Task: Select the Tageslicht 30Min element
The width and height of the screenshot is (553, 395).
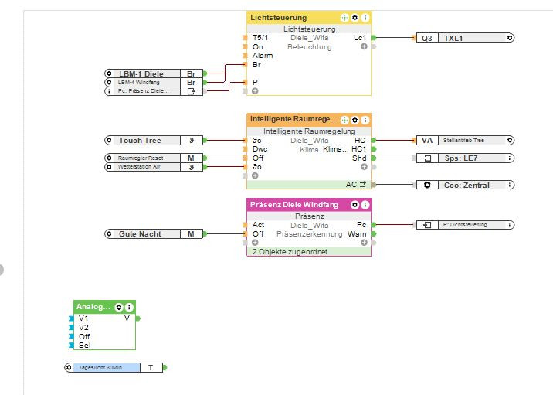Action: coord(114,367)
